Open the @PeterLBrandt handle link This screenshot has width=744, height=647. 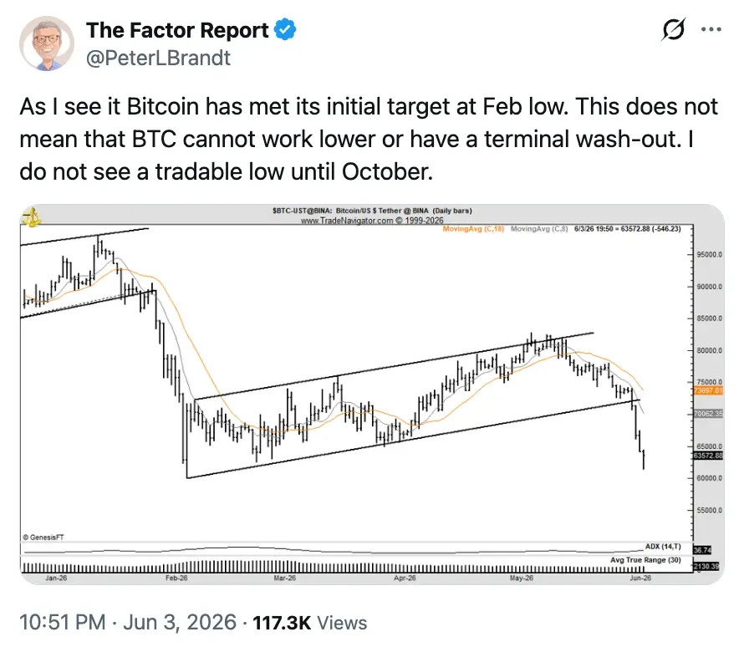(158, 58)
